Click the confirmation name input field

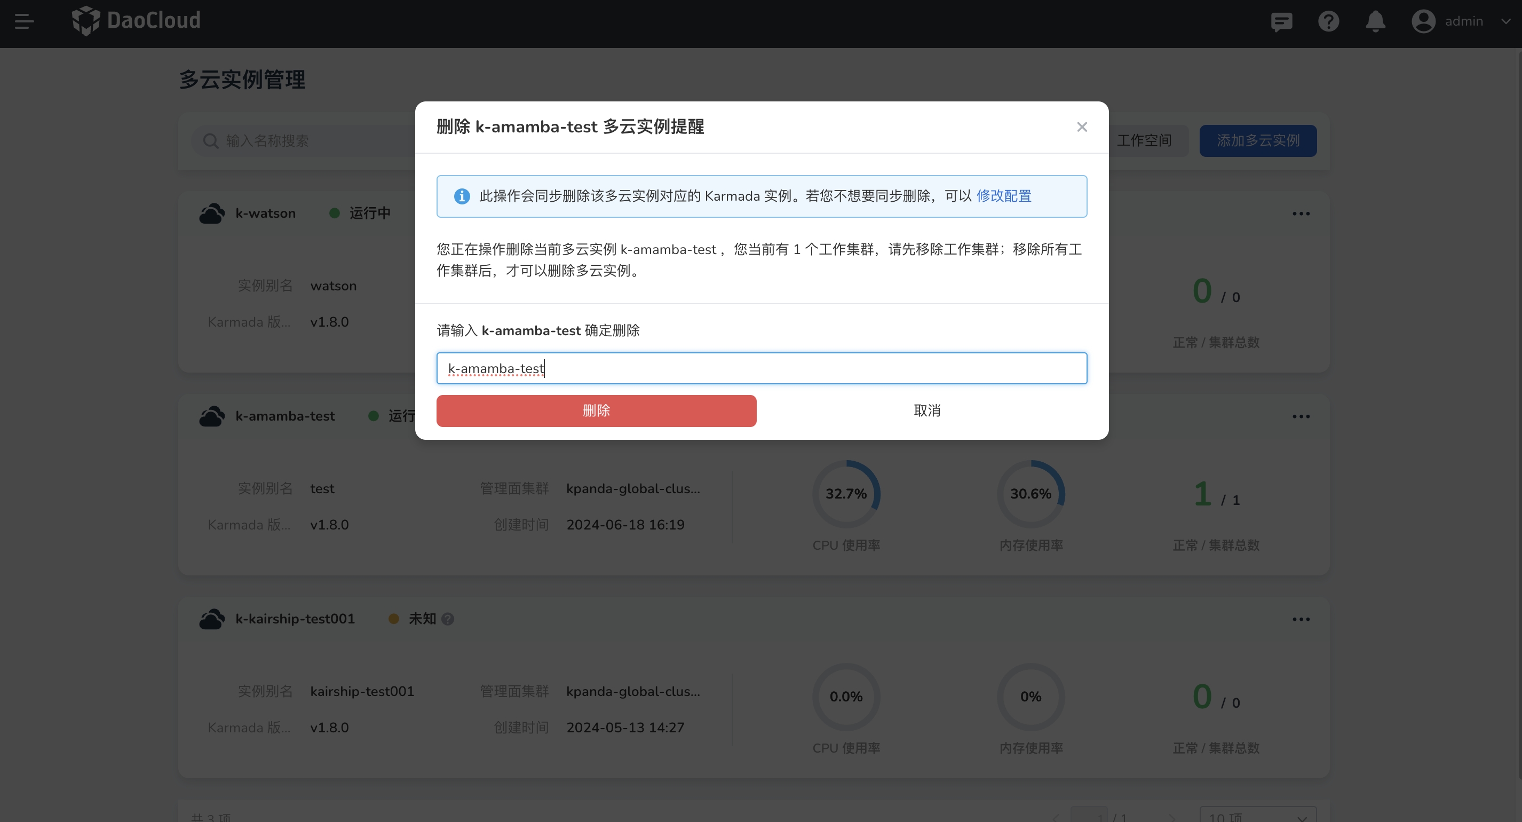761,368
